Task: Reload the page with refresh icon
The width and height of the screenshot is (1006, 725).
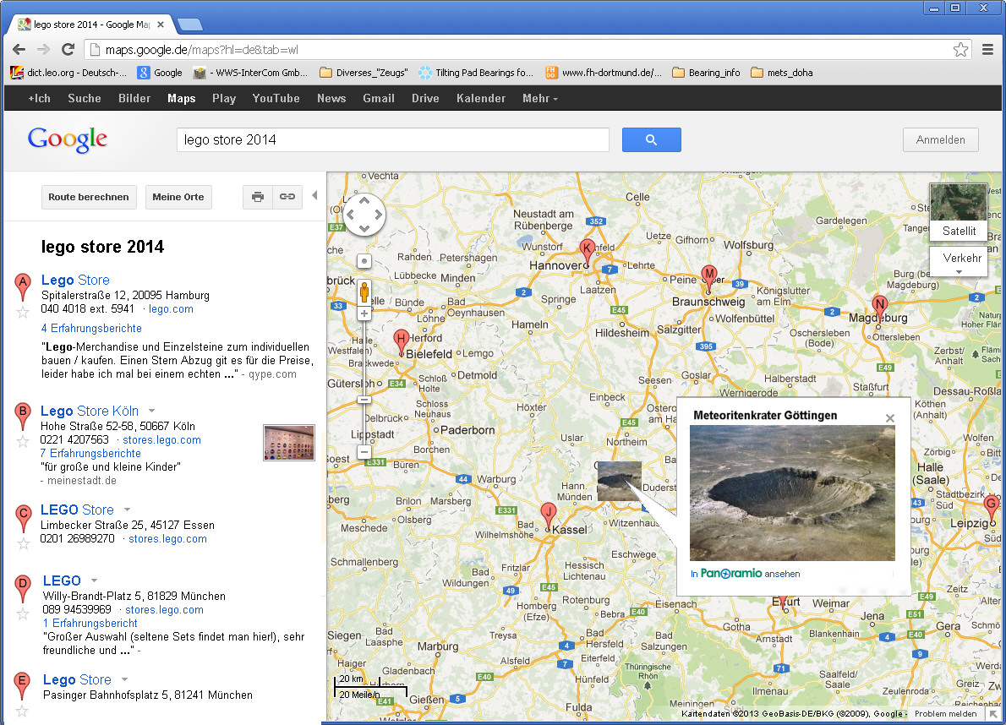Action: (68, 49)
